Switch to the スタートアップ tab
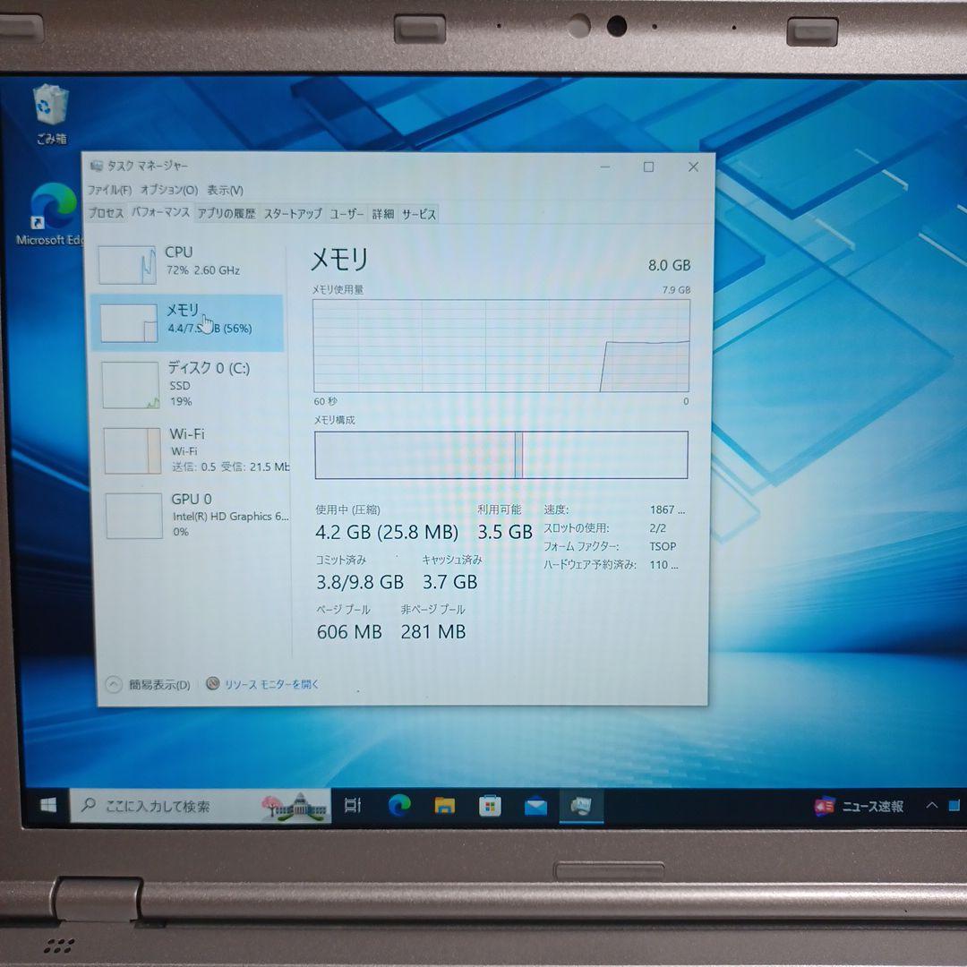This screenshot has width=967, height=967. point(294,213)
